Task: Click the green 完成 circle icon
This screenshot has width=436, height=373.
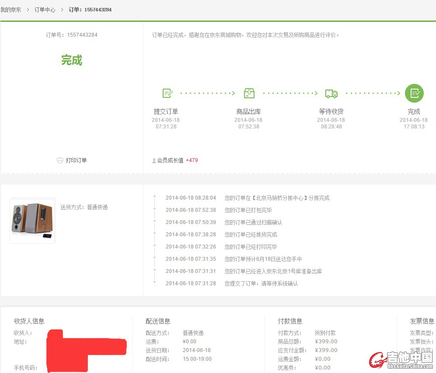Action: click(x=414, y=93)
